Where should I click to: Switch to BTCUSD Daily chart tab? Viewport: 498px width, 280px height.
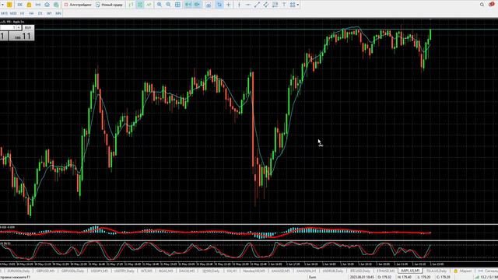[x=359, y=271]
